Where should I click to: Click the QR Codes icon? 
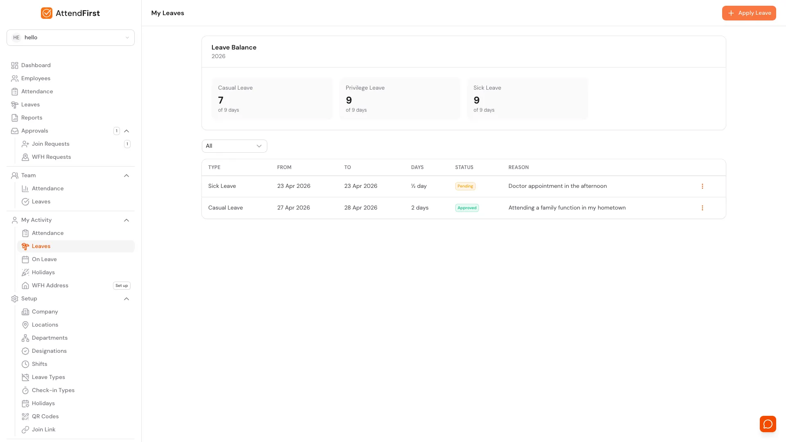pyautogui.click(x=25, y=417)
